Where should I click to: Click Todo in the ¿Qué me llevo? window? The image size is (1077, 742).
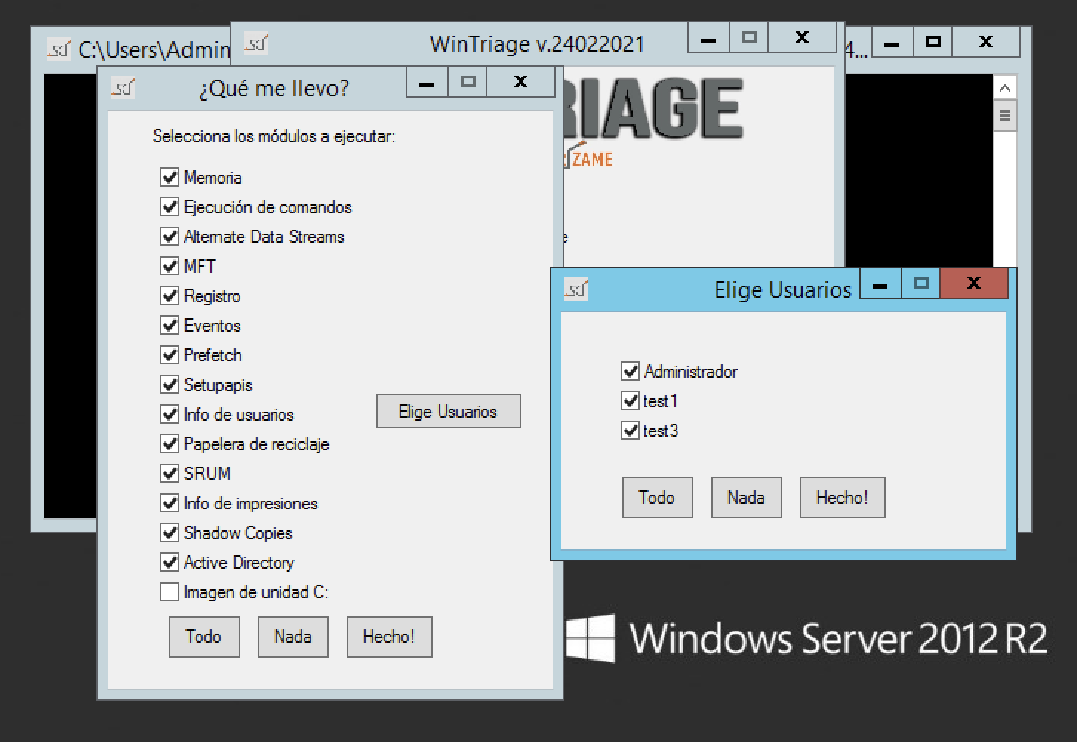click(204, 637)
